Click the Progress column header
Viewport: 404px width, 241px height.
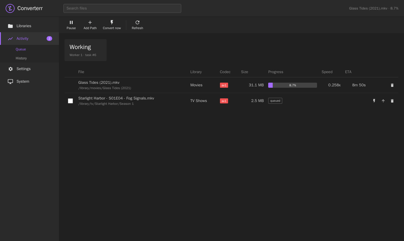tap(276, 72)
